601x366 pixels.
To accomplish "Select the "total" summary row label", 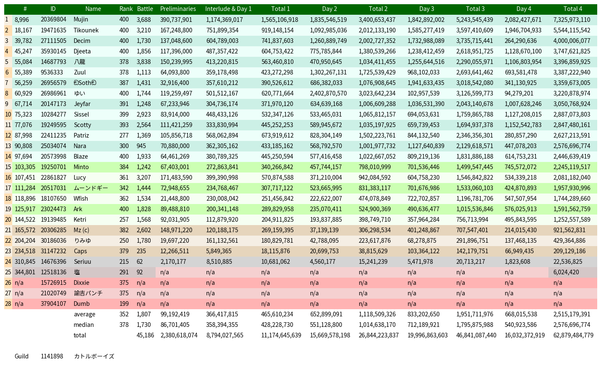I will (80, 335).
